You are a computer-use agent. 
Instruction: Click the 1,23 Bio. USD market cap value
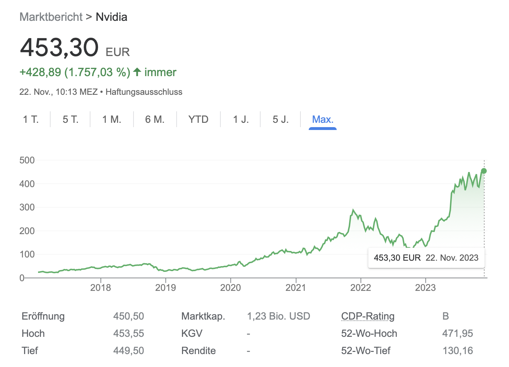tap(278, 316)
